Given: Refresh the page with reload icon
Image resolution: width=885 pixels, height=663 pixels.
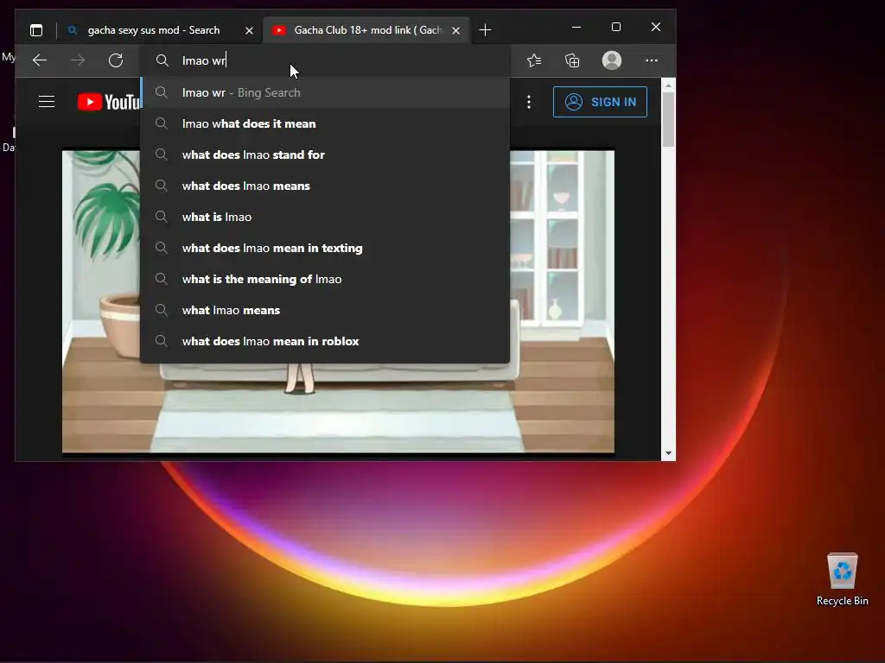Looking at the screenshot, I should [x=116, y=60].
